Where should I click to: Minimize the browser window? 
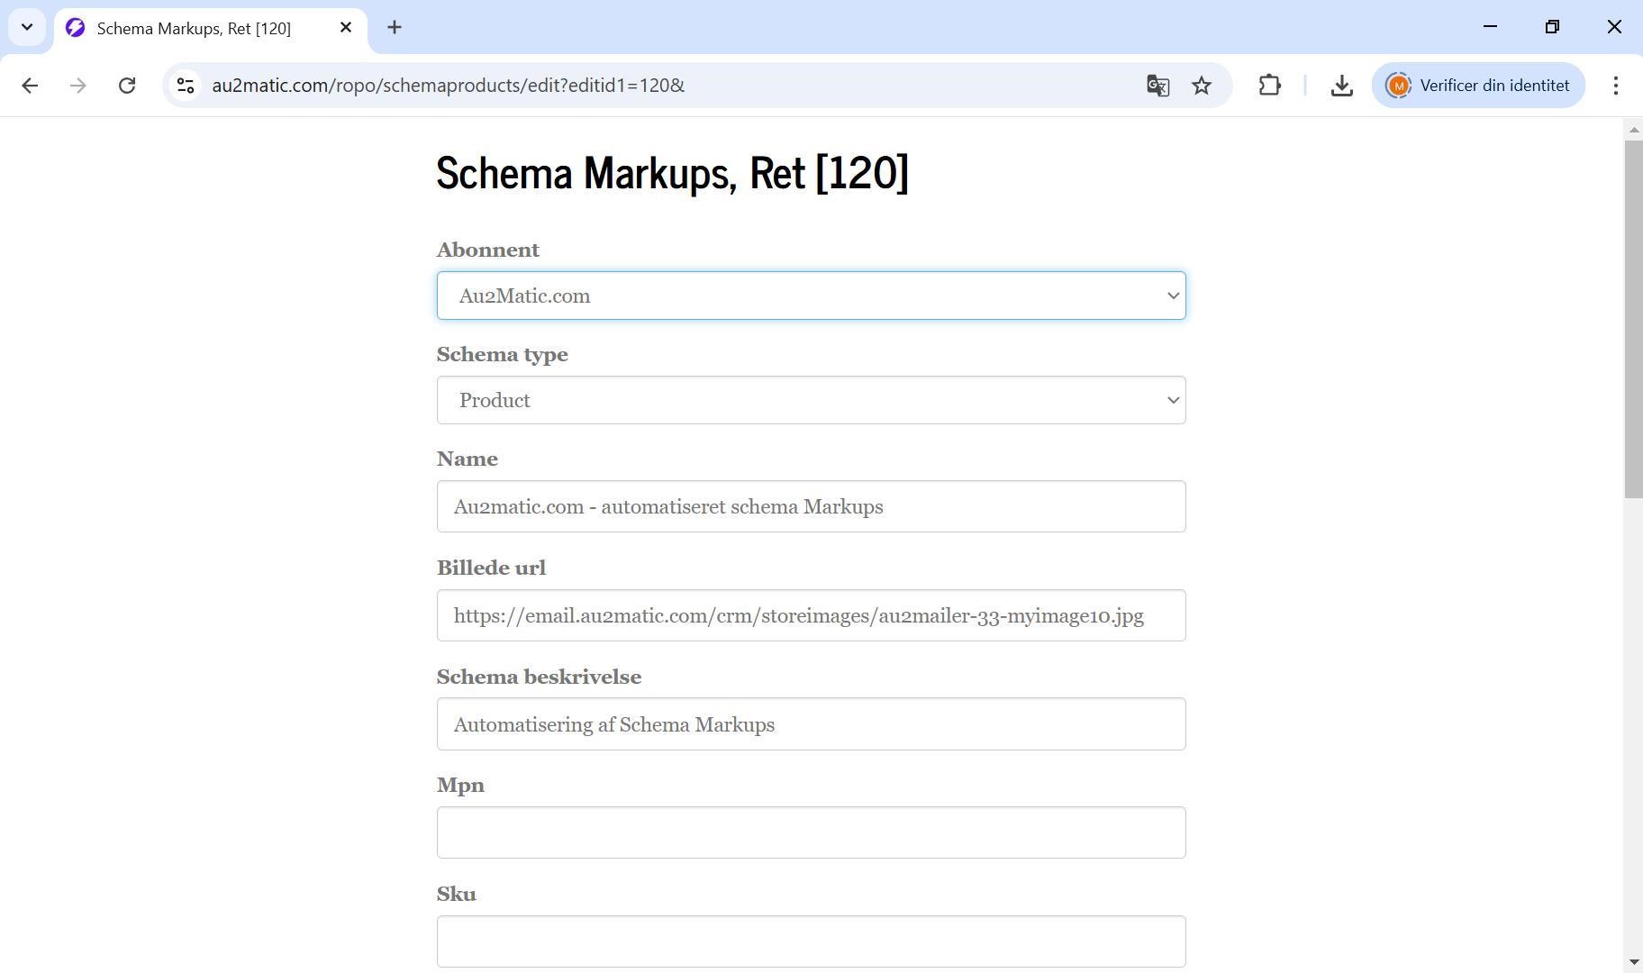click(1490, 27)
